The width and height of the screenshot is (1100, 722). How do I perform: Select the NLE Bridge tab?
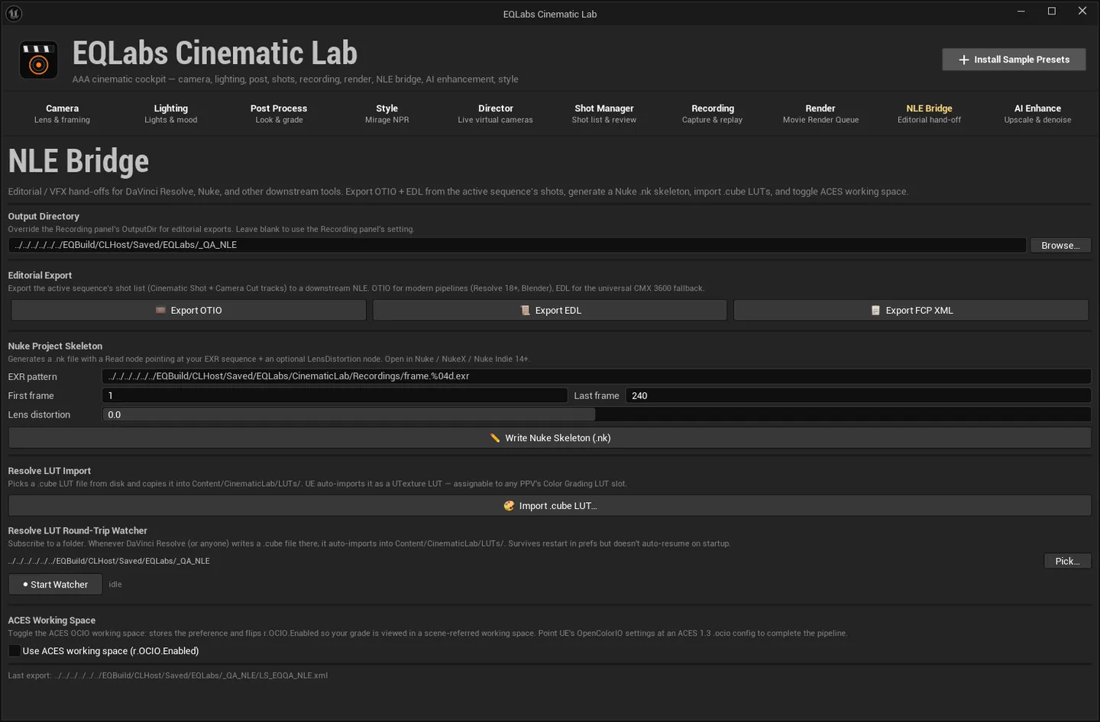930,114
